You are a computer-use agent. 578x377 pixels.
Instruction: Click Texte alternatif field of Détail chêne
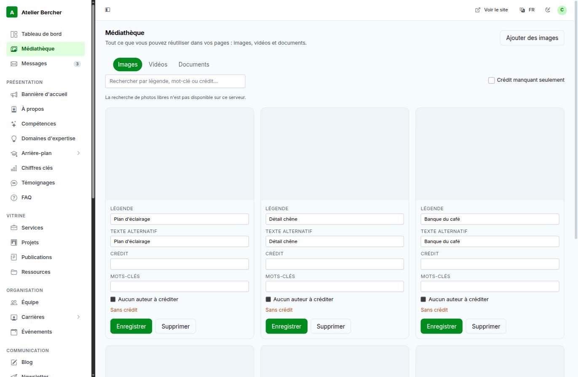coord(334,241)
